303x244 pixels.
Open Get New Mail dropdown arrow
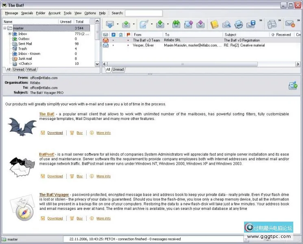118,24
